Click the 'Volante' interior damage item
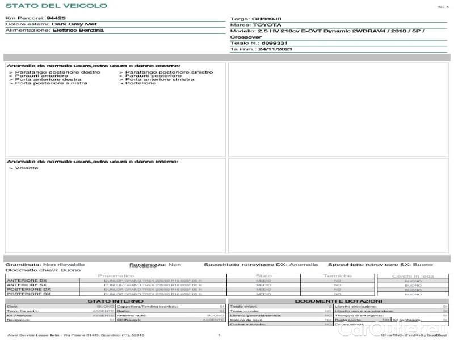 pos(26,168)
